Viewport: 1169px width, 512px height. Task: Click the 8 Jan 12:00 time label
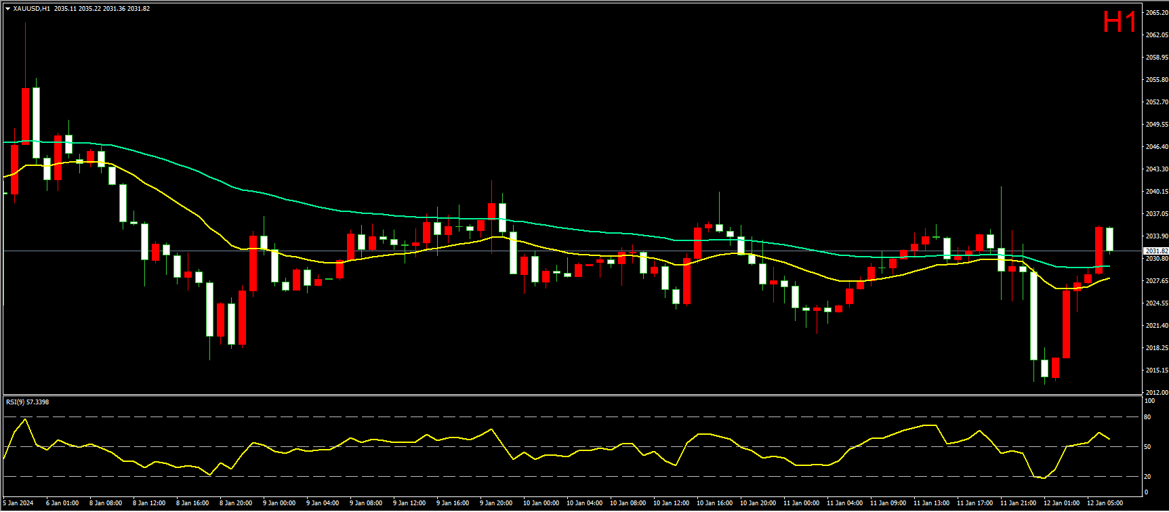point(149,503)
